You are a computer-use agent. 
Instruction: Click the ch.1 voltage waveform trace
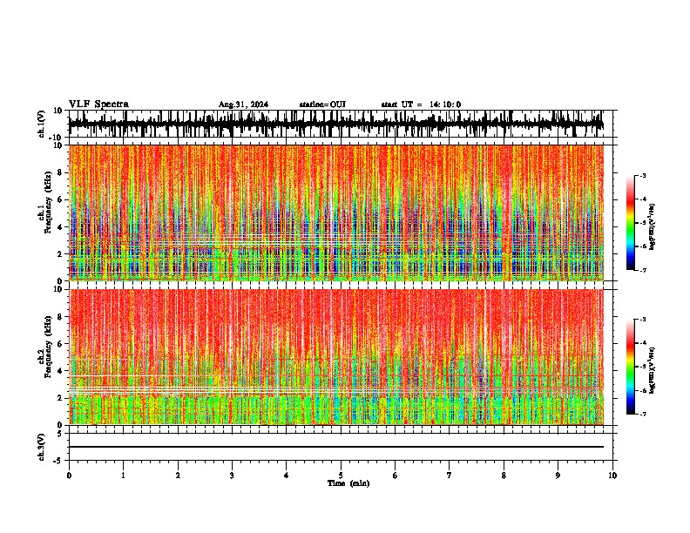click(x=335, y=124)
